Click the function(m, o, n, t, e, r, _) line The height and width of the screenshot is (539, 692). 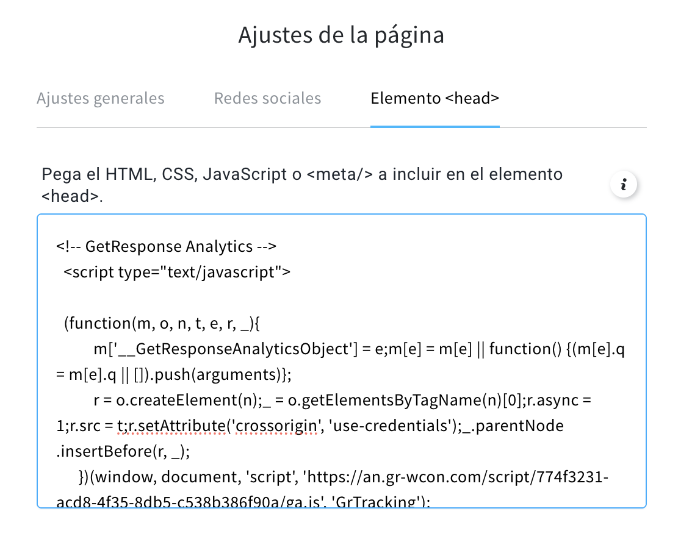[162, 323]
